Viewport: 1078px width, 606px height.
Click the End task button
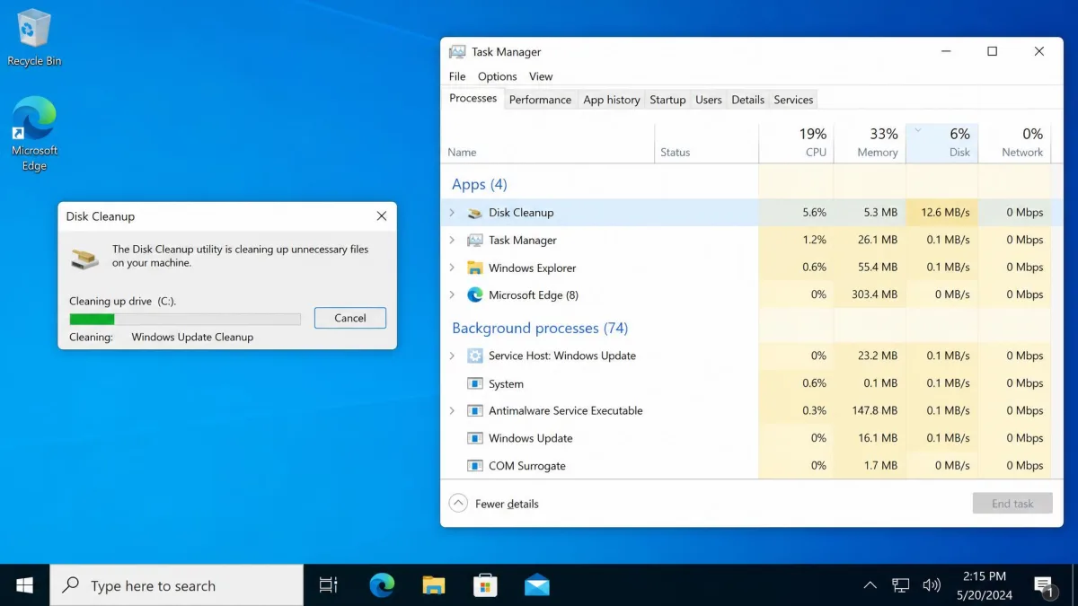click(1012, 504)
